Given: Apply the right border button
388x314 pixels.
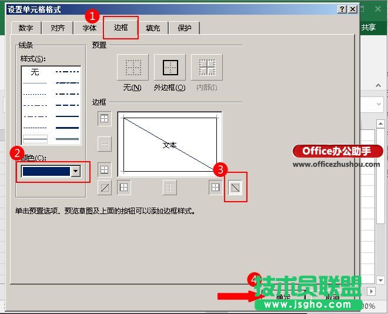Looking at the screenshot, I should (215, 188).
